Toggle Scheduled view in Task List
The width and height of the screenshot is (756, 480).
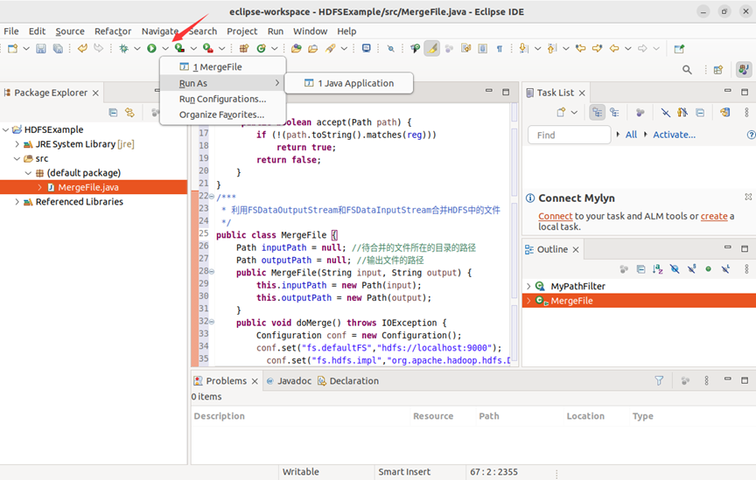click(614, 112)
